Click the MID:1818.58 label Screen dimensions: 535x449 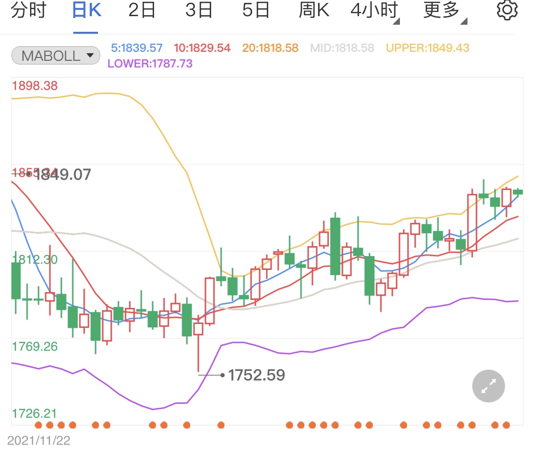(342, 48)
